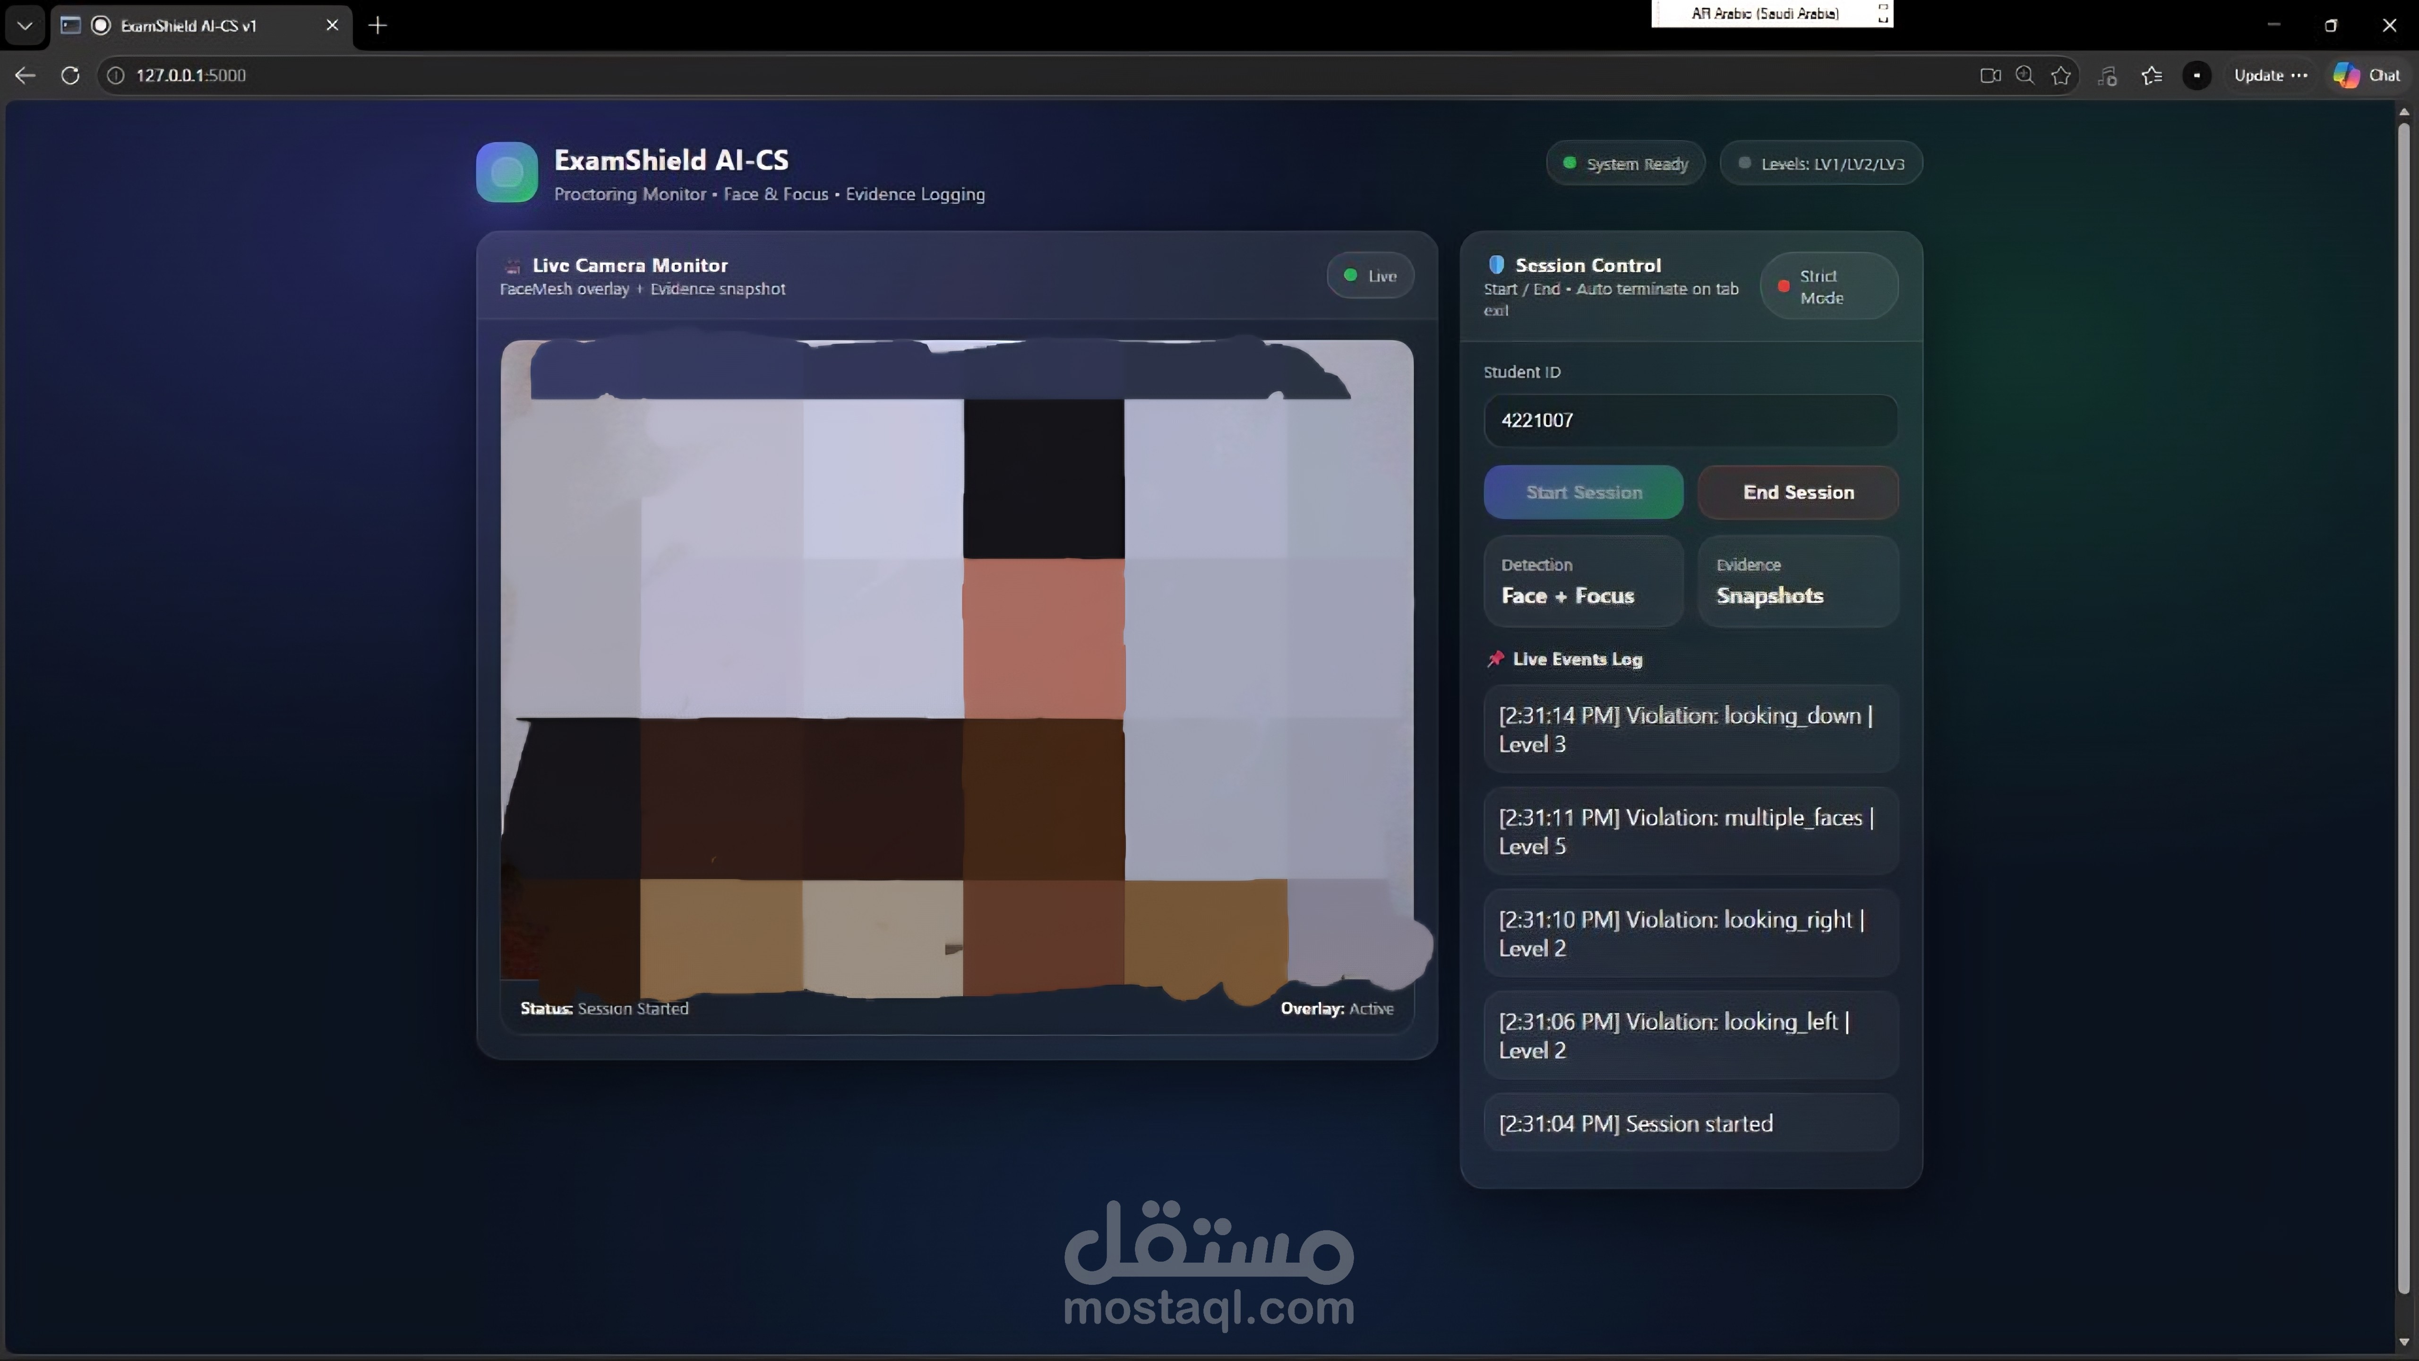Viewport: 2419px width, 1361px height.
Task: Click the Session Control shield icon
Action: (x=1497, y=265)
